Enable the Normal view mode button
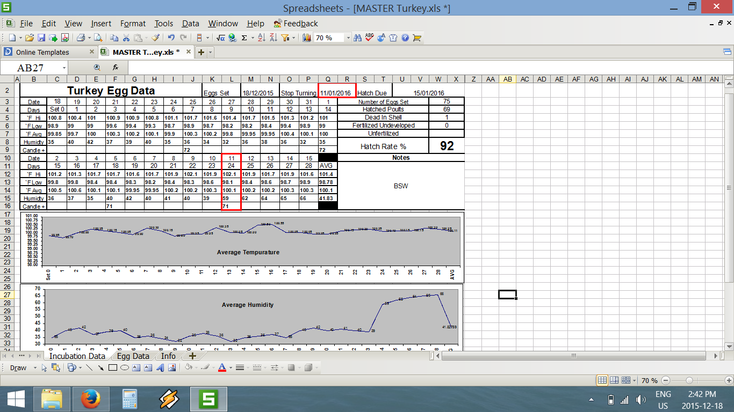The image size is (734, 412). [602, 380]
